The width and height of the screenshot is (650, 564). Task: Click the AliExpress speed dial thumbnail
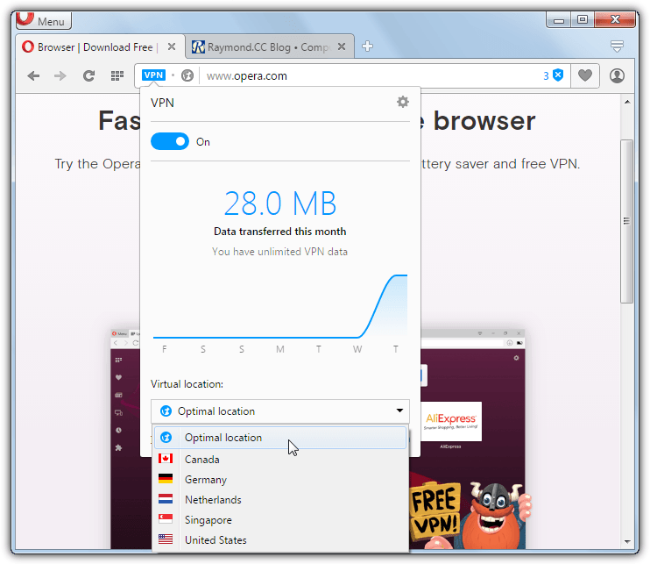[x=451, y=421]
